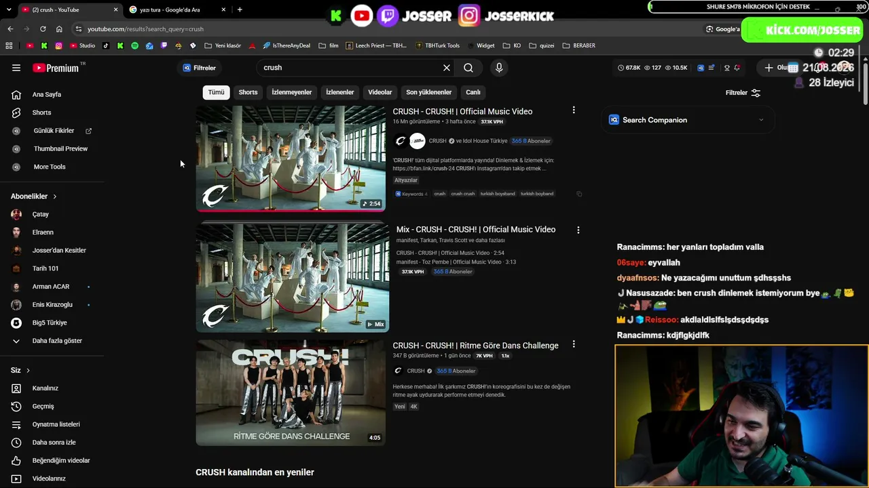Open the 'CRUSH - CRUSH! | Official Music Video' title
The width and height of the screenshot is (869, 488).
pos(462,111)
